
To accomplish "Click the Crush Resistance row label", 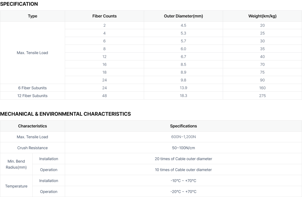I will 33,148.
